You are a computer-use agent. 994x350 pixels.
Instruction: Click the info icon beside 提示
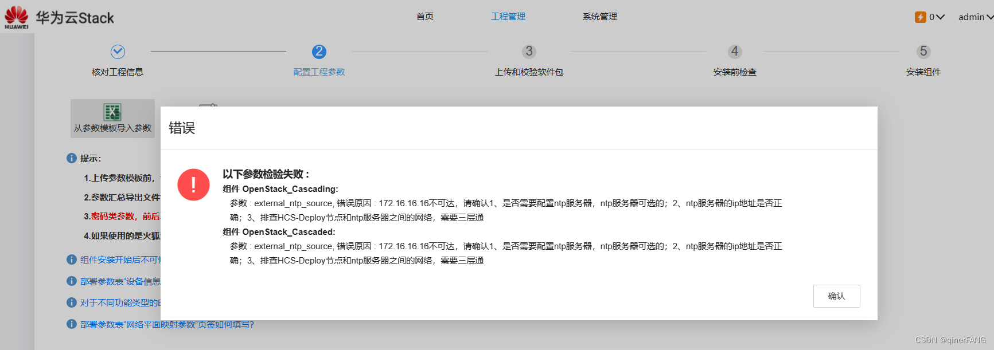pos(72,158)
